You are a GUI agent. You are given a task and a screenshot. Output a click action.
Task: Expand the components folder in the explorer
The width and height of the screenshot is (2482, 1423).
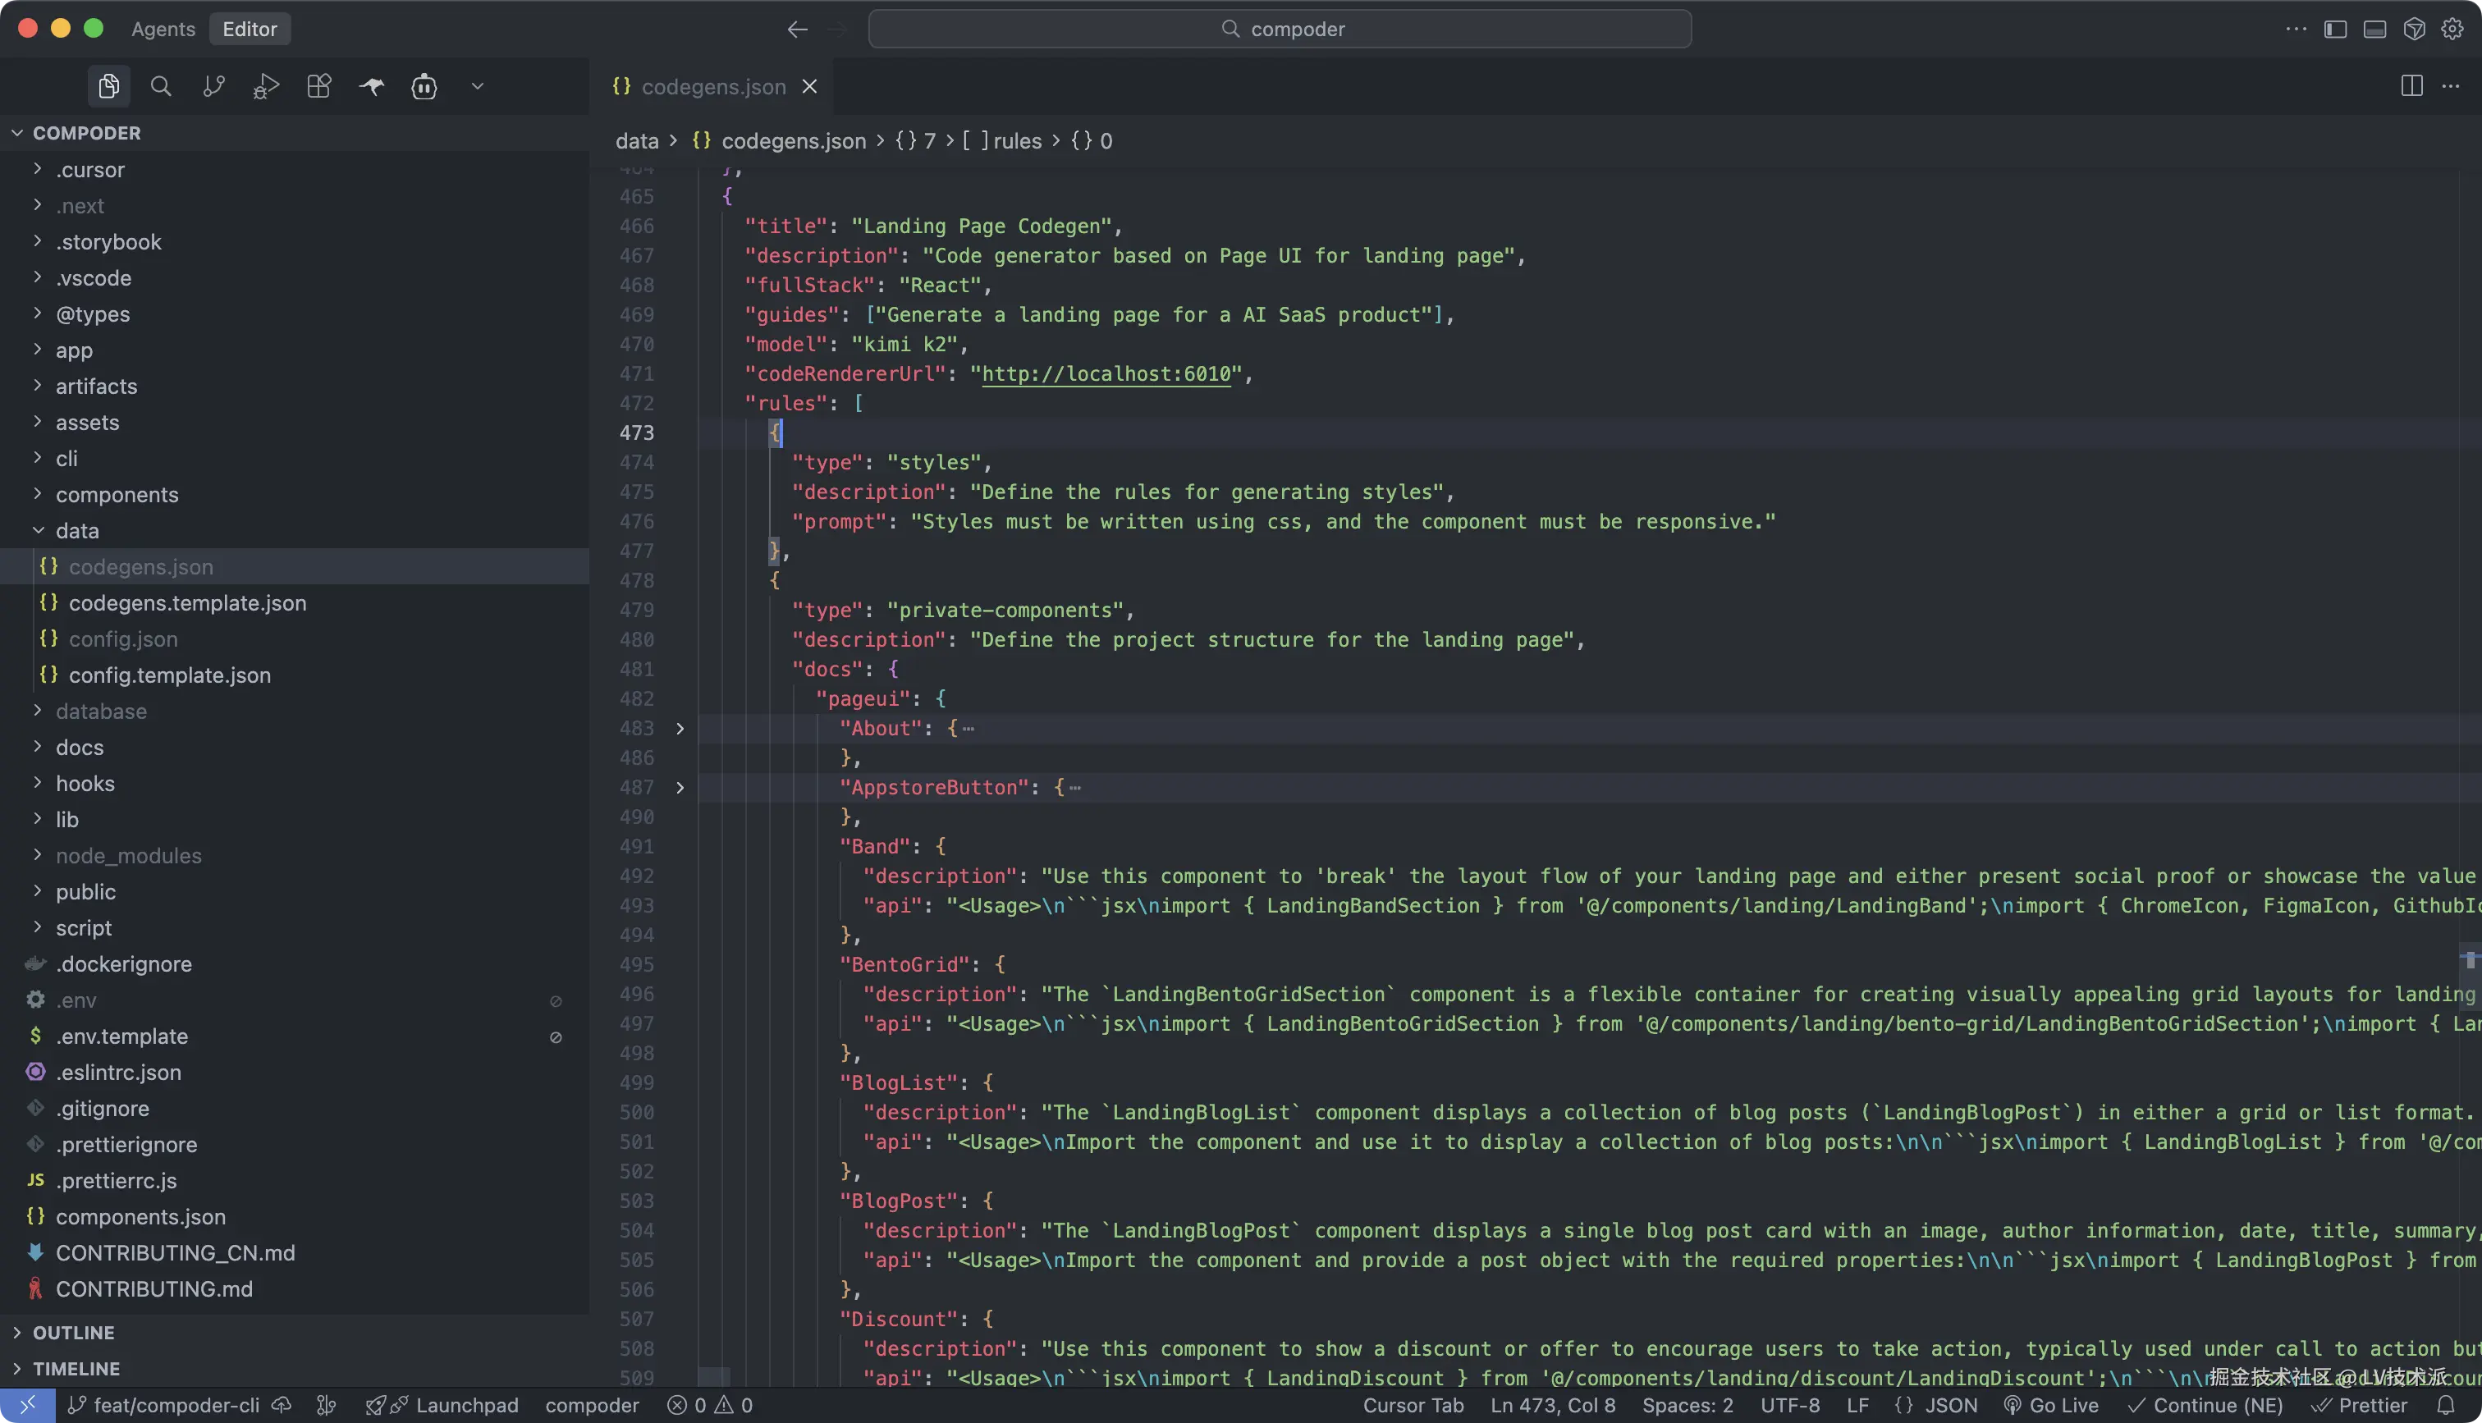pyautogui.click(x=117, y=495)
